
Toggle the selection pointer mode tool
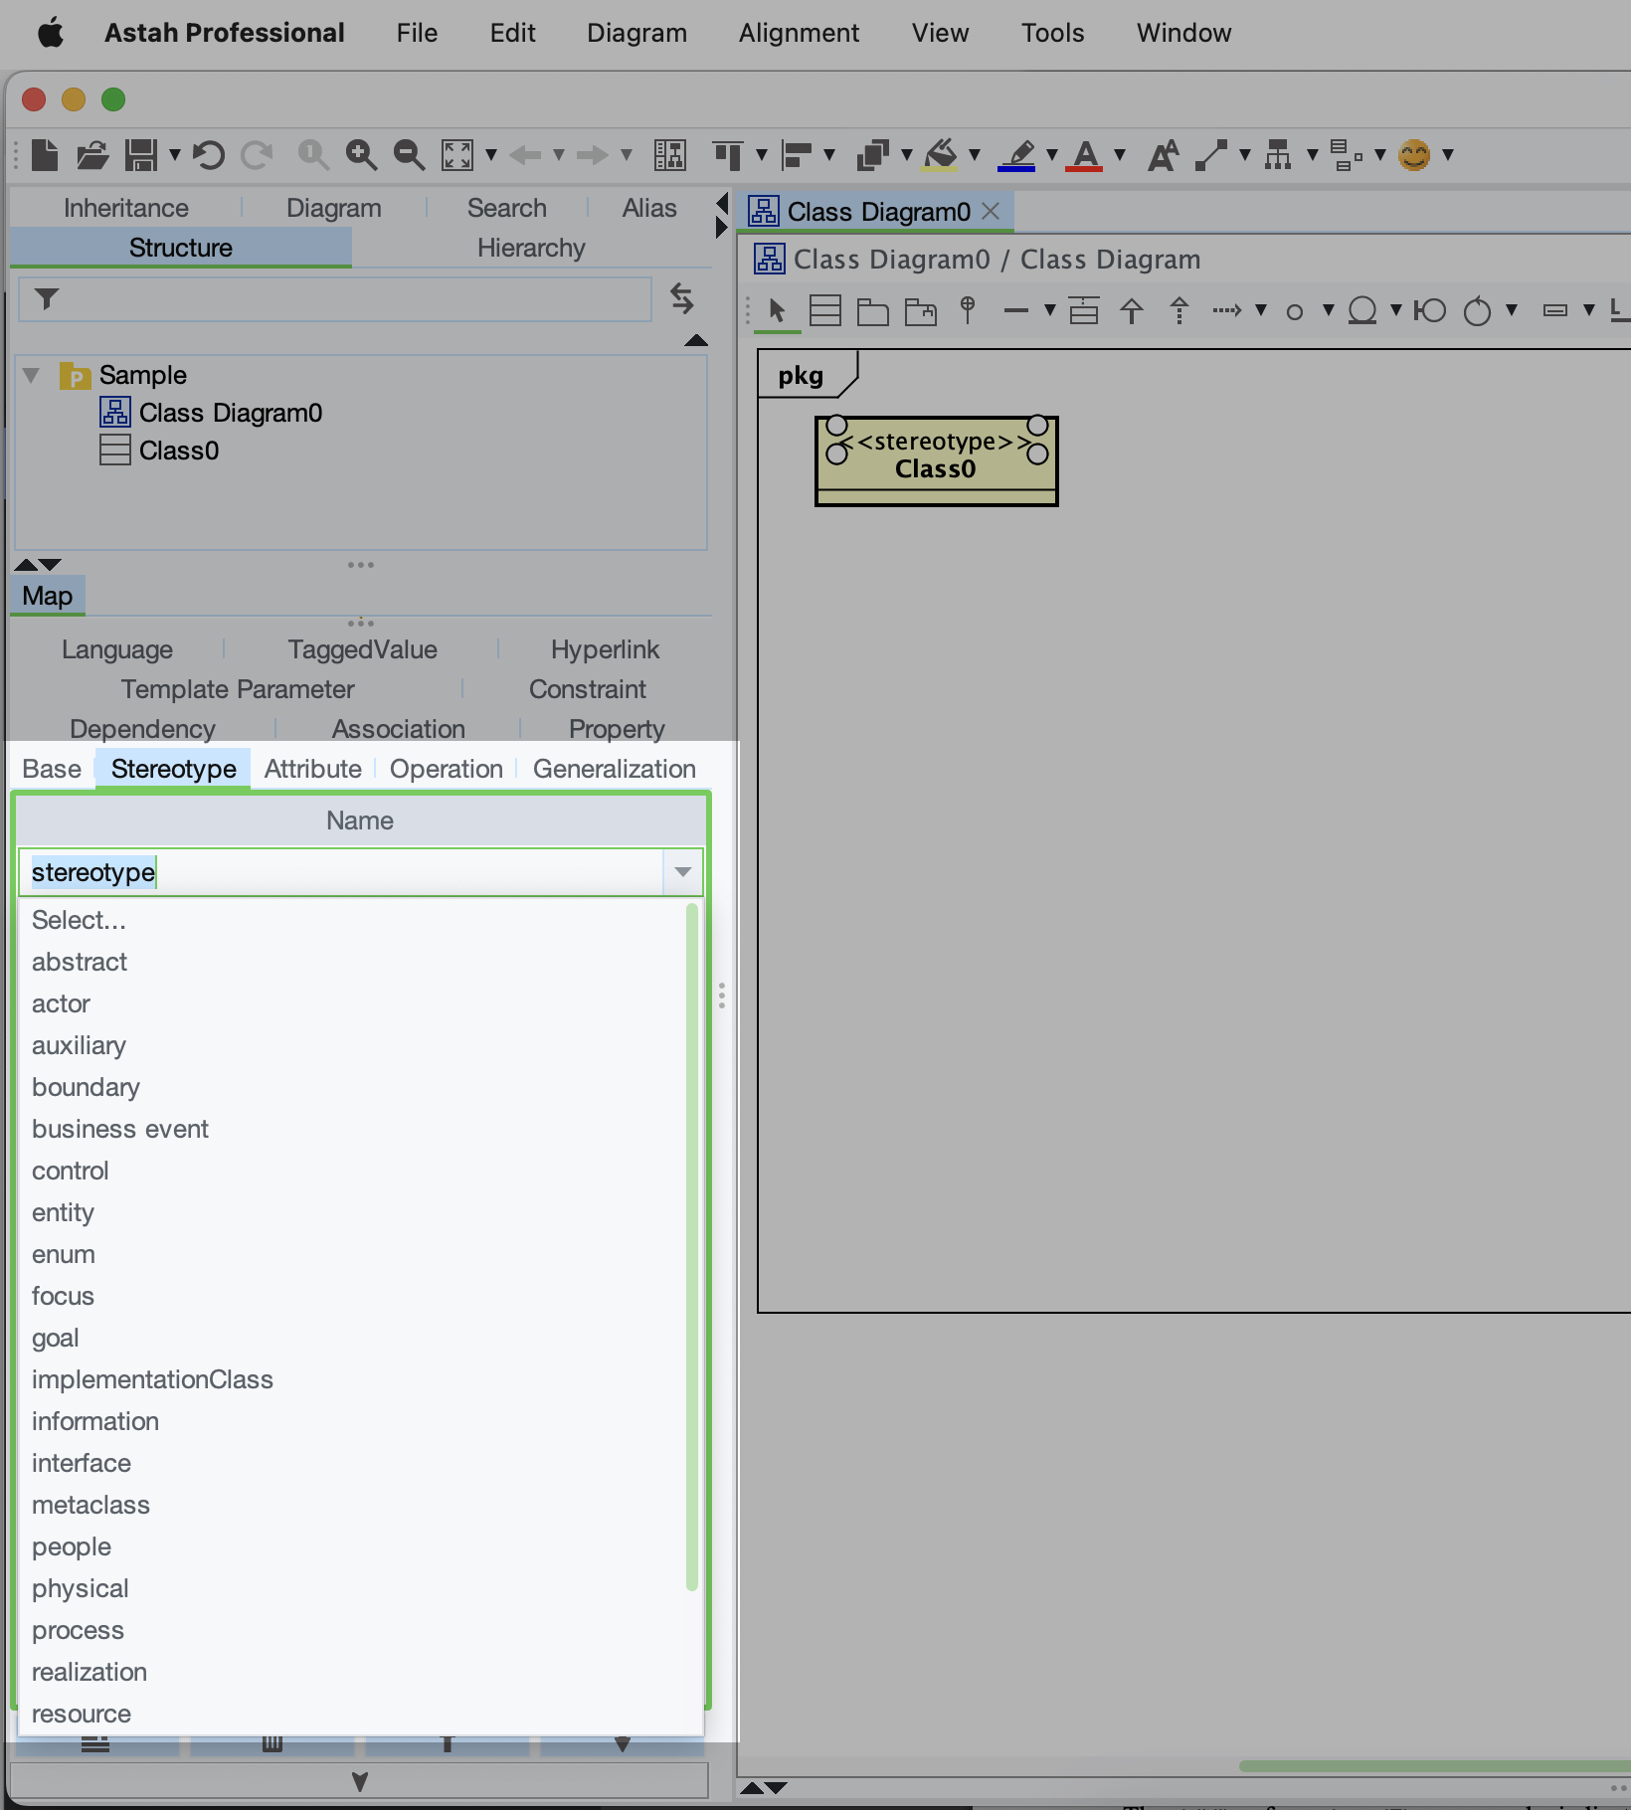(x=777, y=311)
